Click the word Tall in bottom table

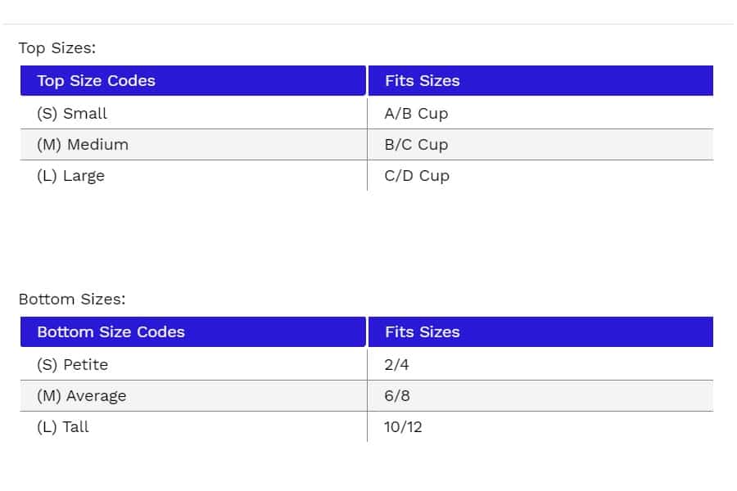point(76,427)
